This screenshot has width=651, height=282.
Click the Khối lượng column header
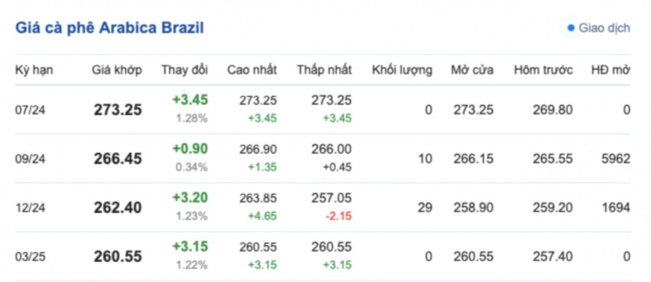coord(402,70)
